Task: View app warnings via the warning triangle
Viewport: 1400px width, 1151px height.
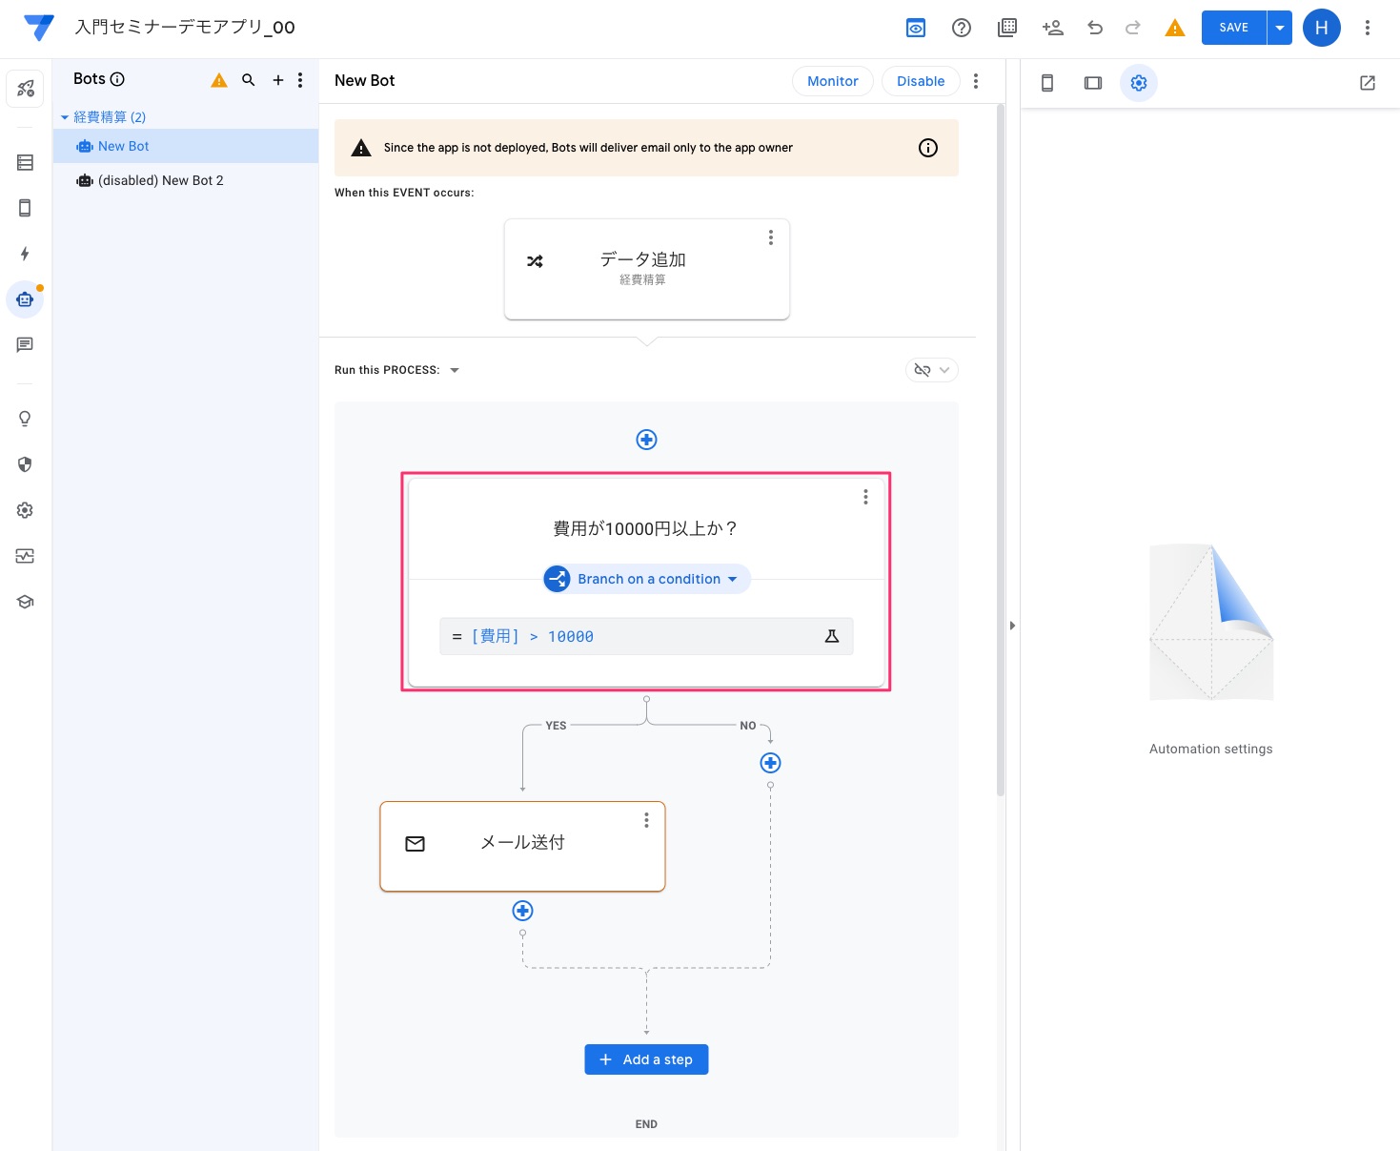Action: click(1174, 28)
